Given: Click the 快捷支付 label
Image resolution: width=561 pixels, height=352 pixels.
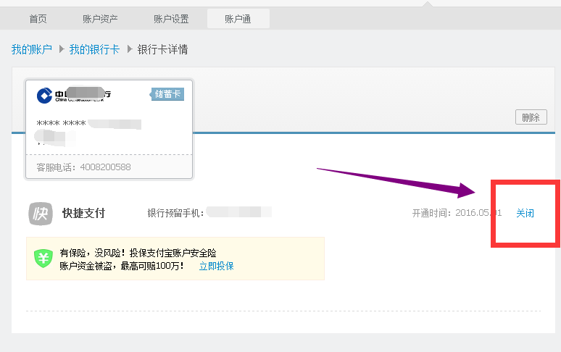Looking at the screenshot, I should (84, 214).
